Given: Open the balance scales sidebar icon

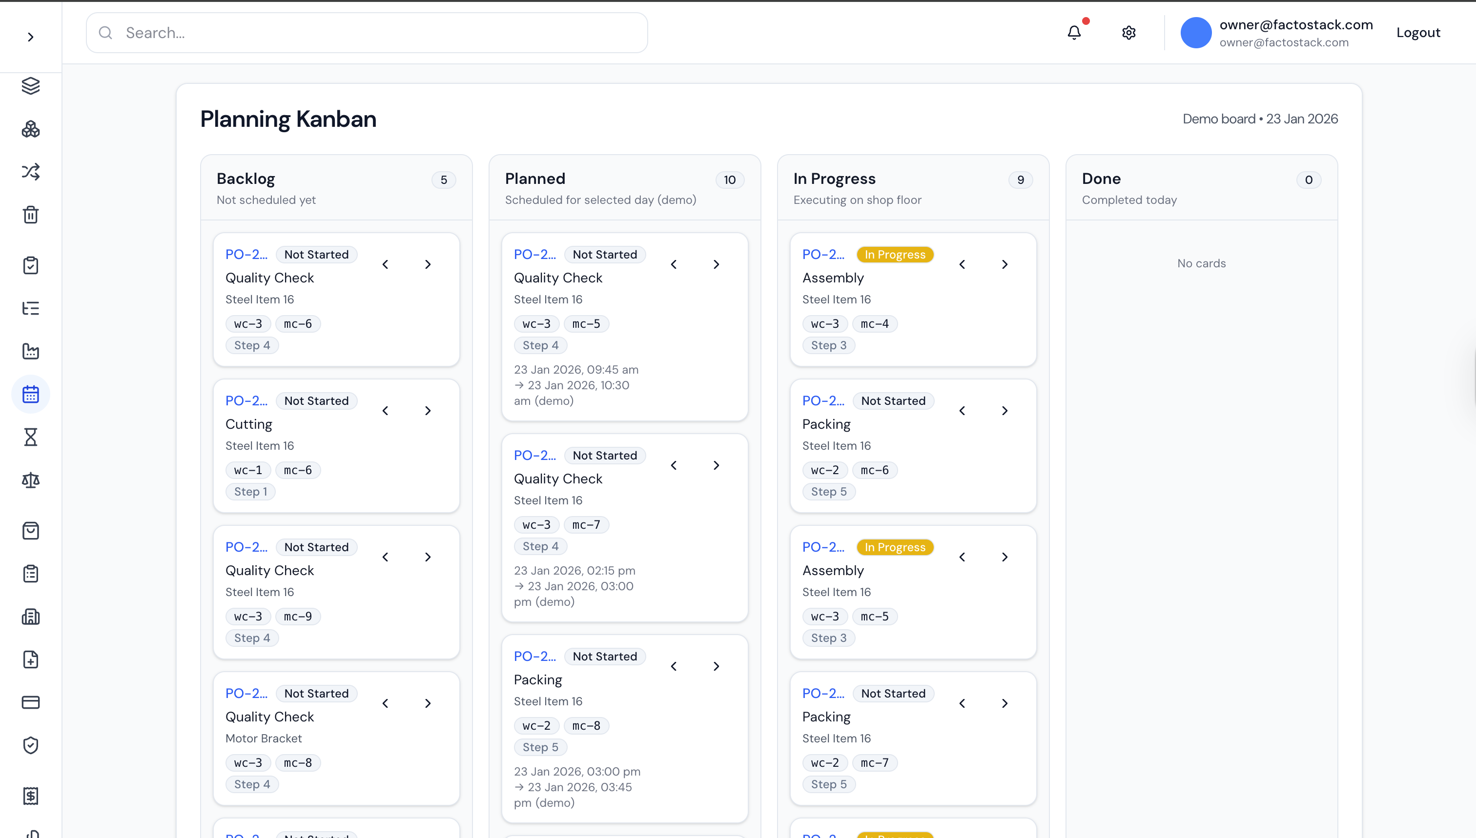Looking at the screenshot, I should (31, 480).
